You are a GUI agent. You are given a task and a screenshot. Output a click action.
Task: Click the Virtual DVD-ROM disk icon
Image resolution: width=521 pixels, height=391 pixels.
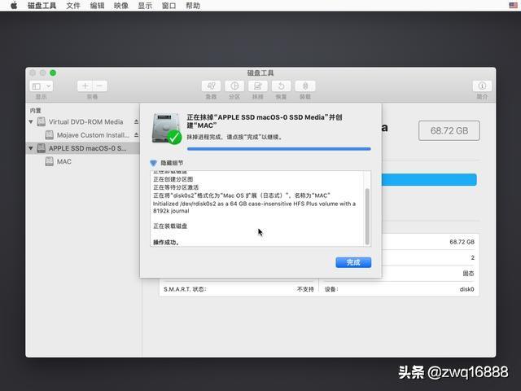[42, 121]
